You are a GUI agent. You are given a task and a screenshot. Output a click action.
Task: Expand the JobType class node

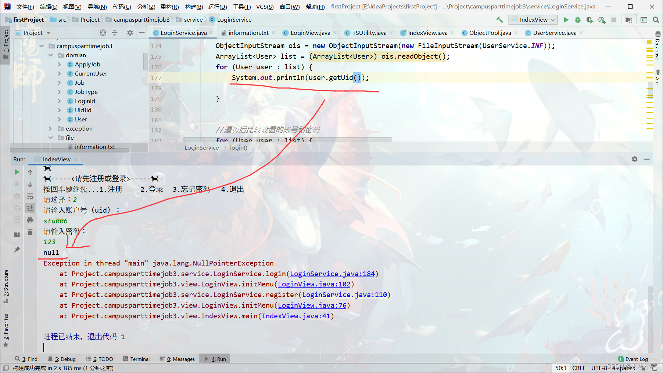(x=59, y=92)
